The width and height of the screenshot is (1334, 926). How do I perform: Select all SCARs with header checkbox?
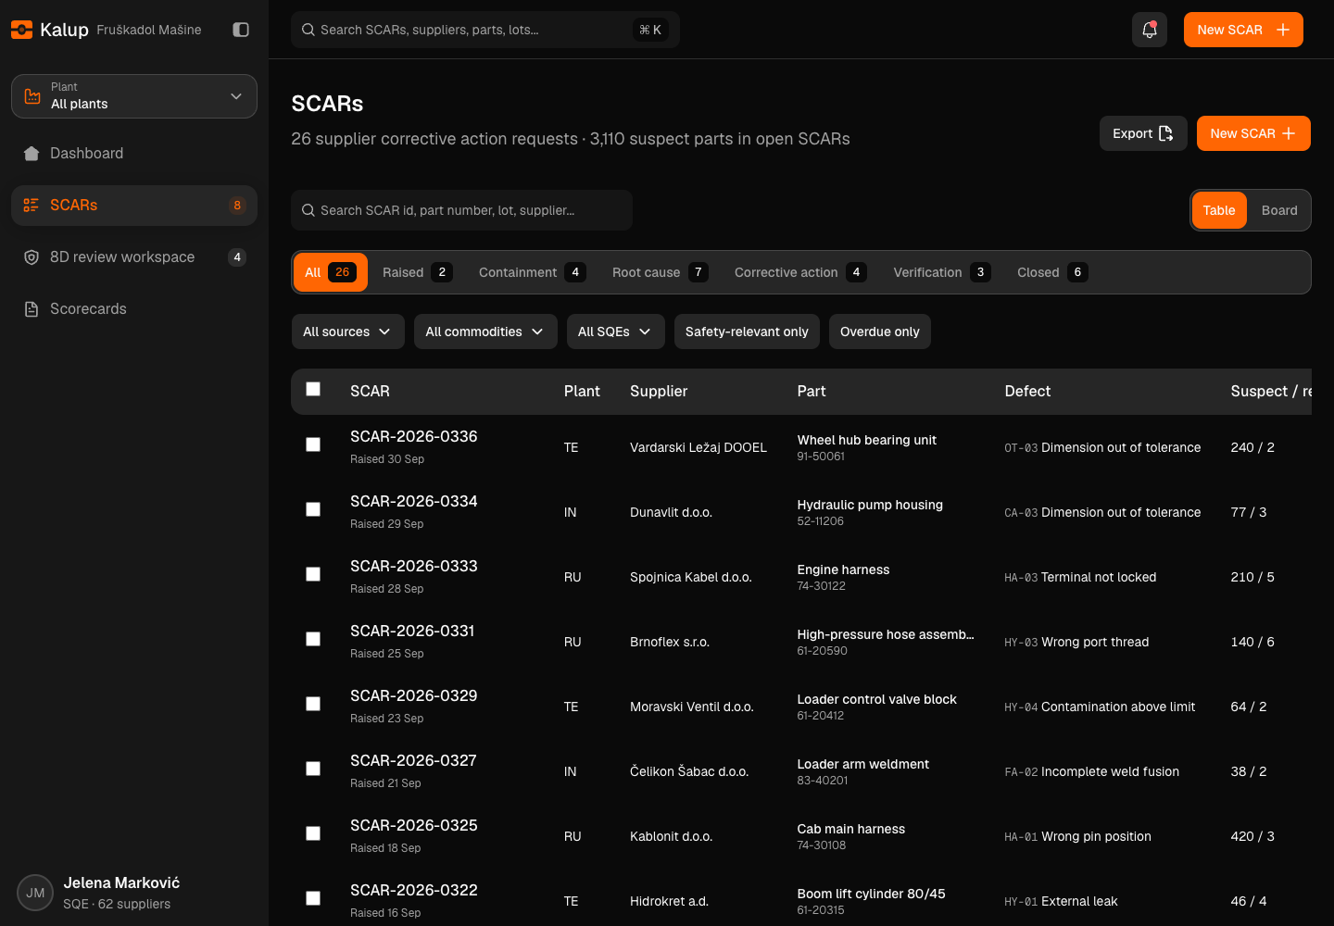(x=313, y=389)
